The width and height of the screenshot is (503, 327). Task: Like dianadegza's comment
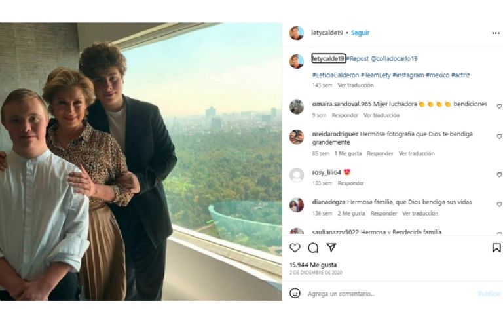click(x=499, y=204)
